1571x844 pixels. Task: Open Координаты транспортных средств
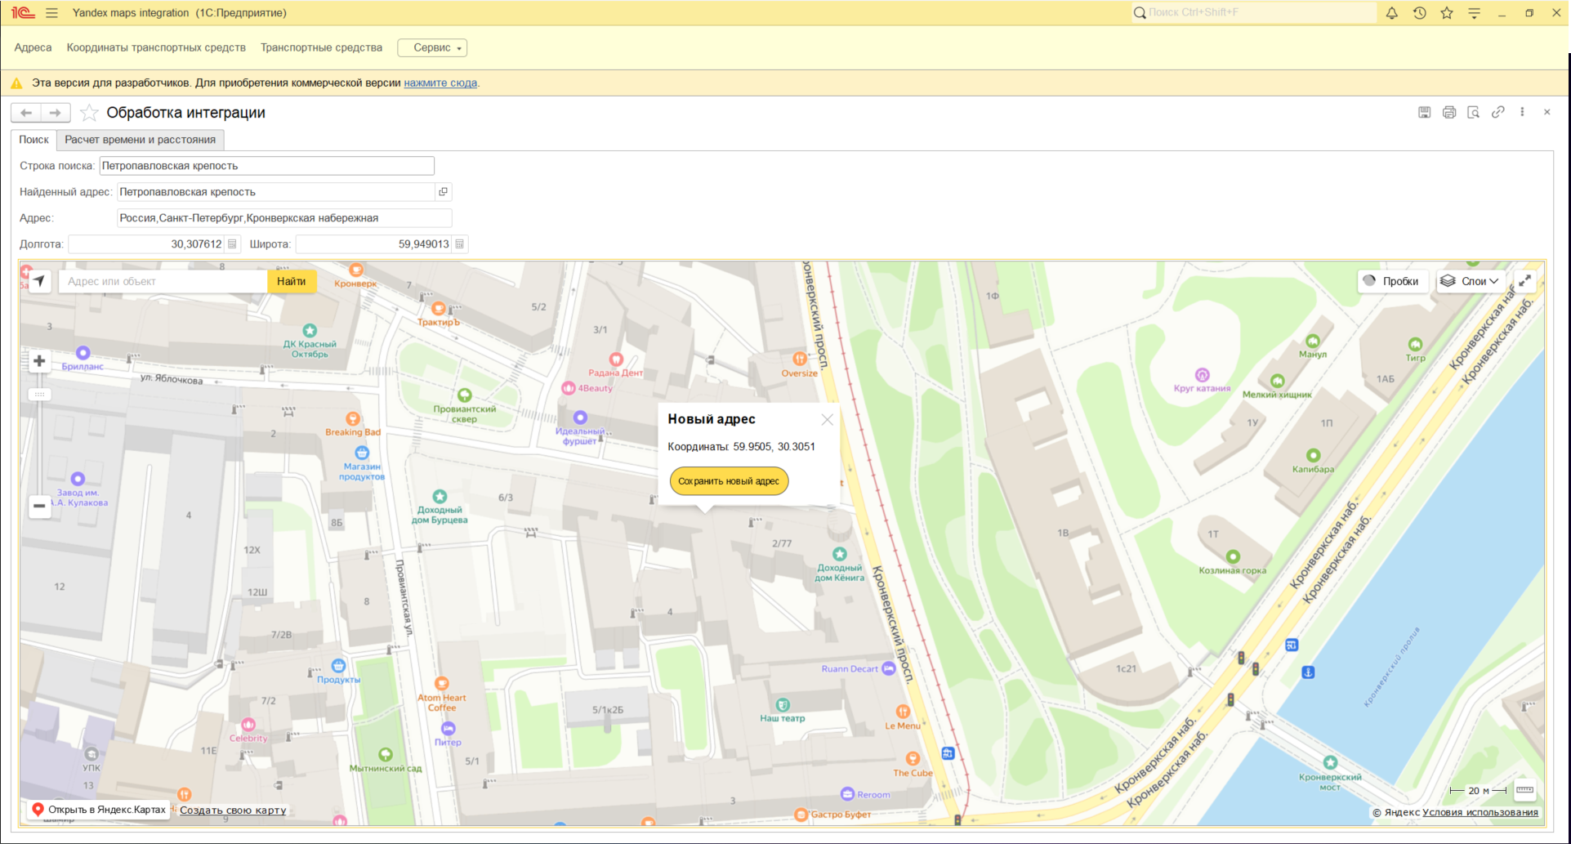[156, 47]
